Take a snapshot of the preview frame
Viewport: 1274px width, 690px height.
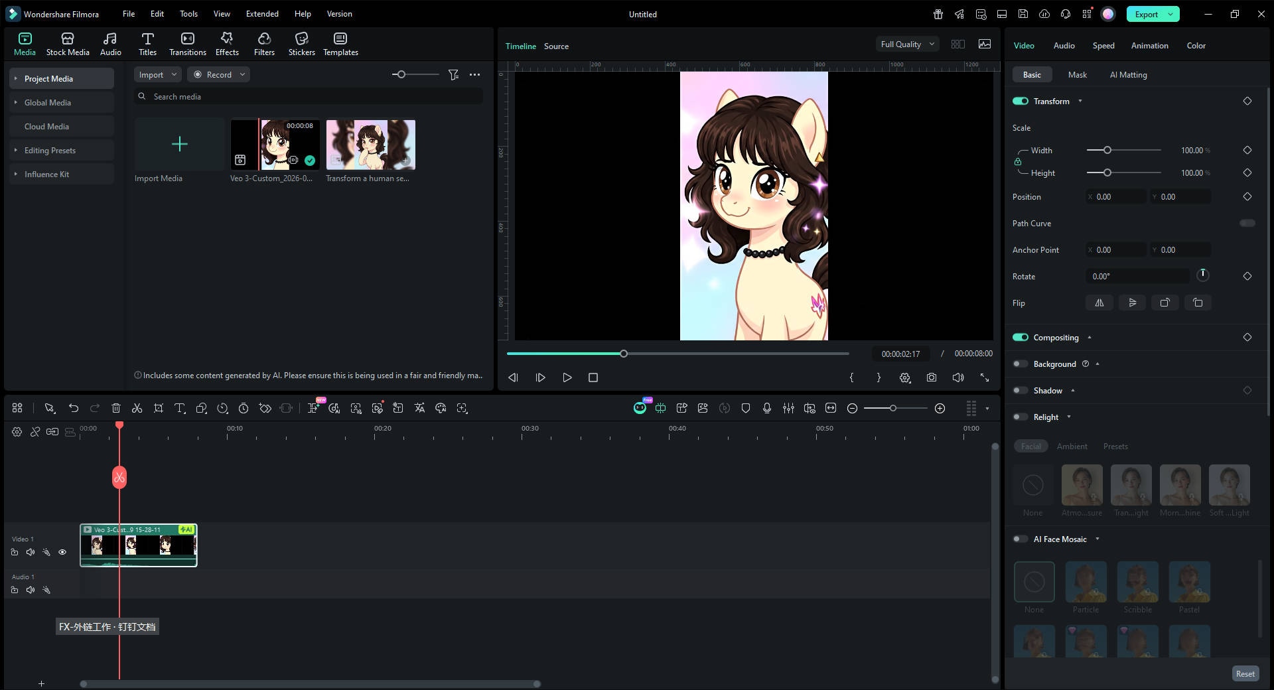(932, 378)
